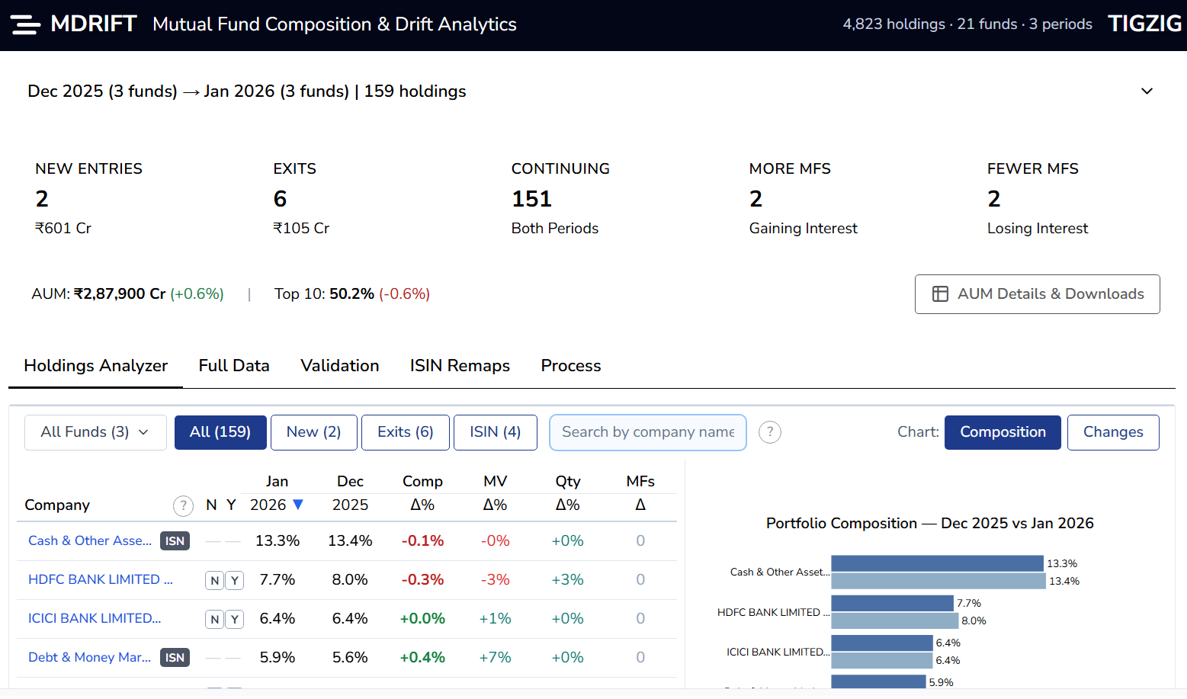Click the Jan 2026 sort arrow

(x=298, y=505)
